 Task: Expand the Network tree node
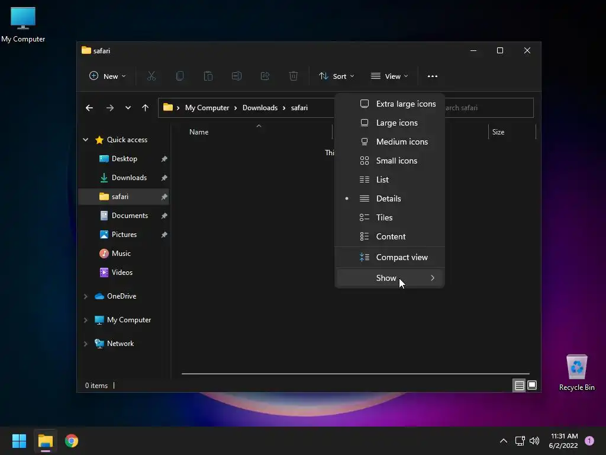[85, 344]
